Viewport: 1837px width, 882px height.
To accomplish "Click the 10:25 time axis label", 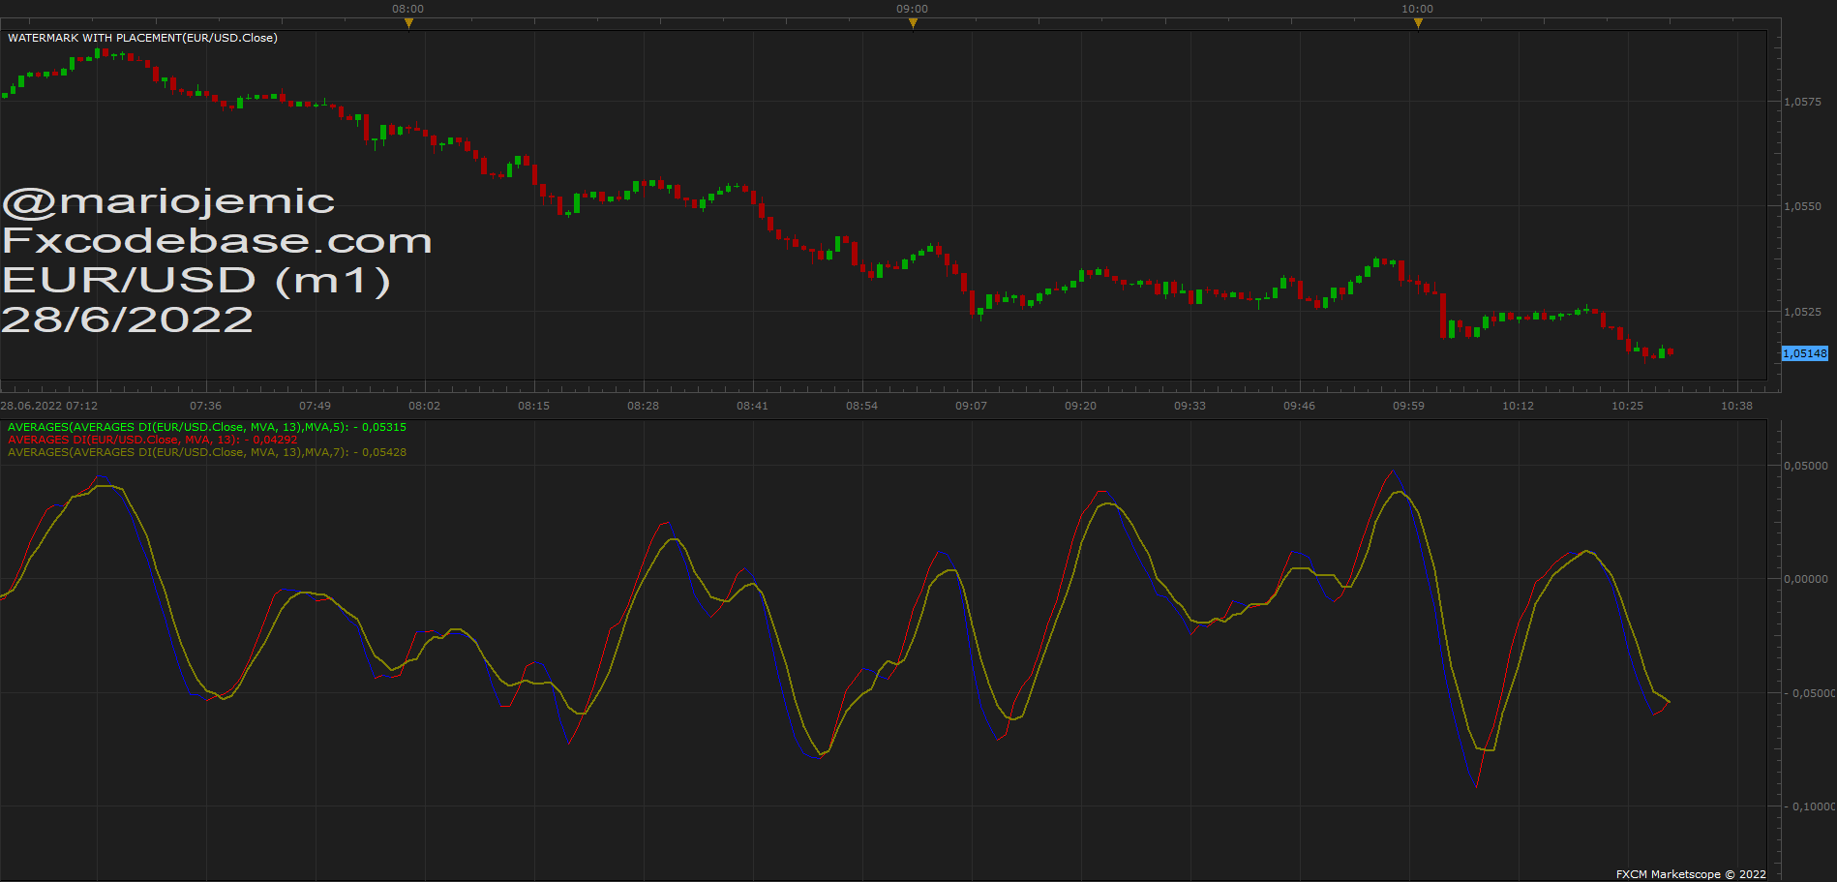I will pos(1627,406).
